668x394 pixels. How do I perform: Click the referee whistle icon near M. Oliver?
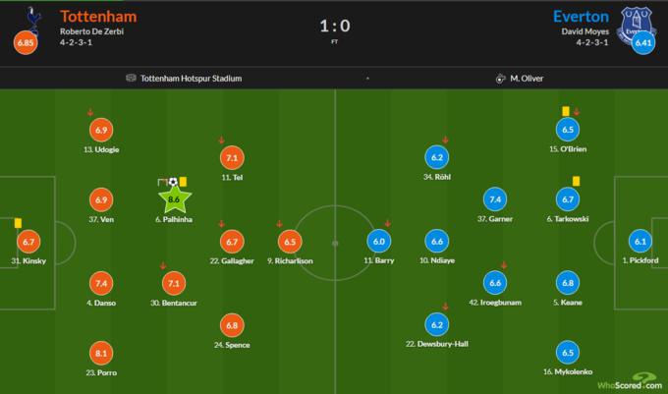point(501,79)
